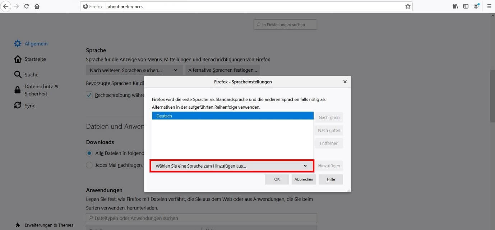Click the Sync arrows icon

coord(18,105)
